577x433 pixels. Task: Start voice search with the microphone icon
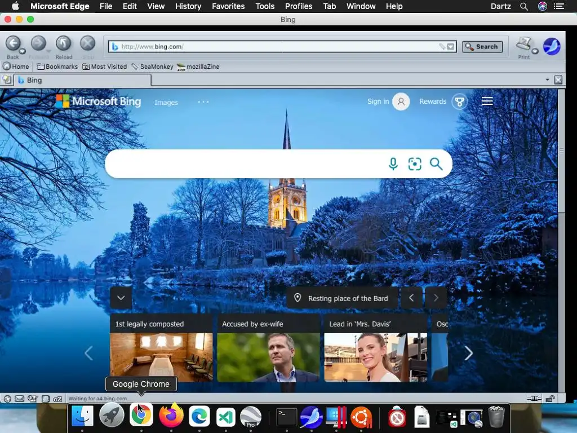tap(393, 164)
